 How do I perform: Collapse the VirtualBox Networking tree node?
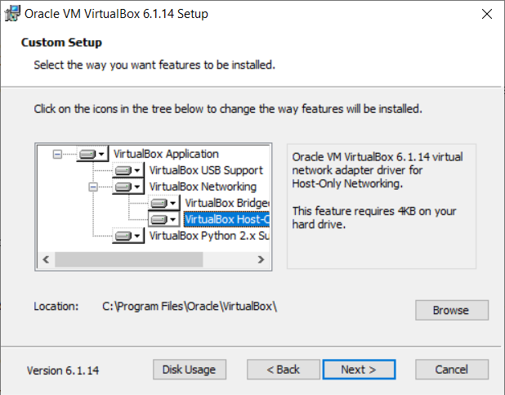93,186
